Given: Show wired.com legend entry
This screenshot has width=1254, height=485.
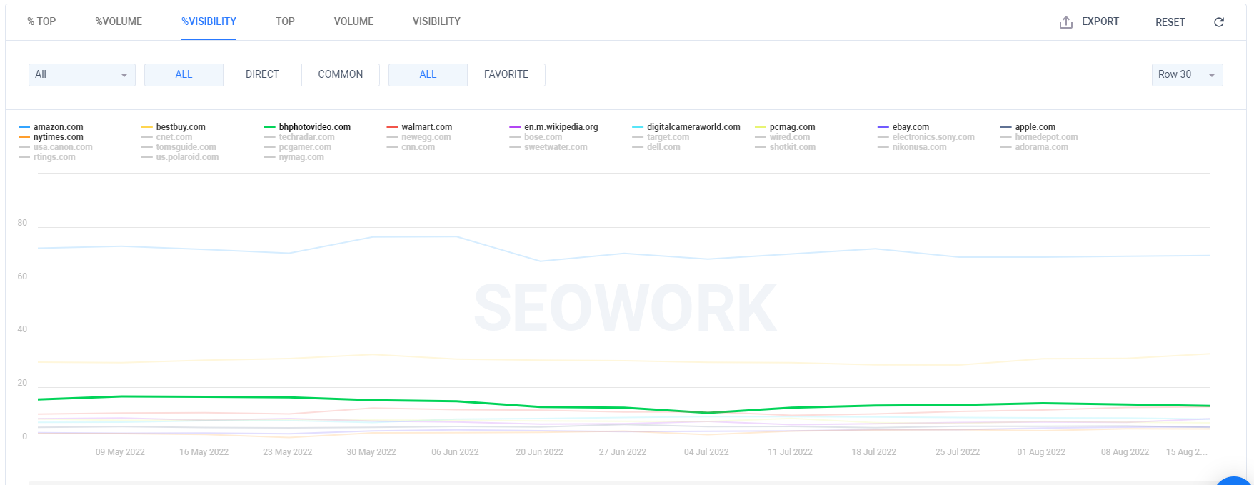Looking at the screenshot, I should (x=783, y=137).
